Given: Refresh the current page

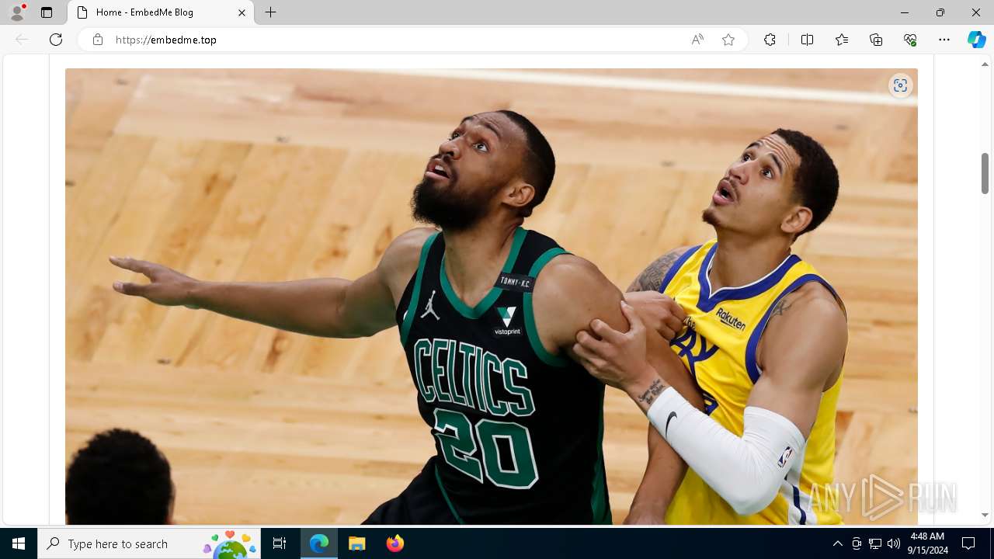Looking at the screenshot, I should click(x=56, y=40).
